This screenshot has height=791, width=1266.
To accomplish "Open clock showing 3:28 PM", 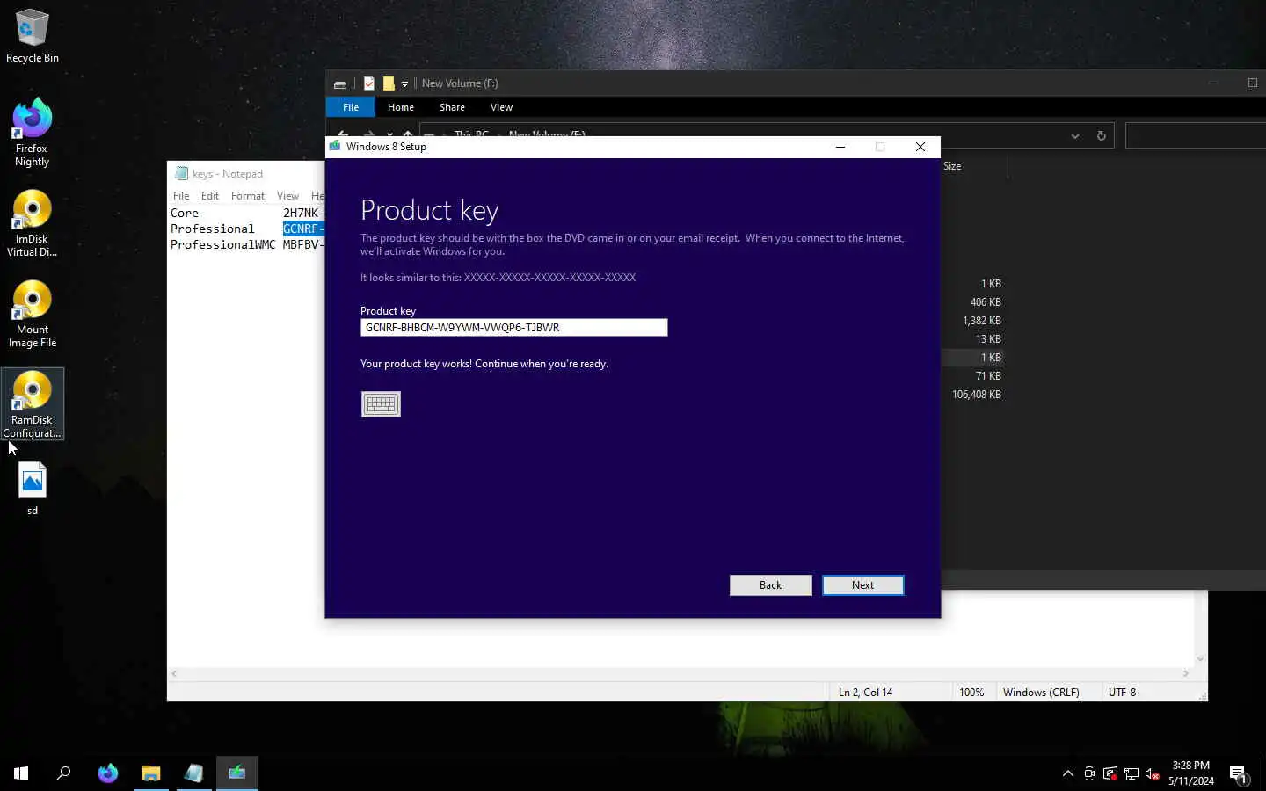I will [1191, 773].
